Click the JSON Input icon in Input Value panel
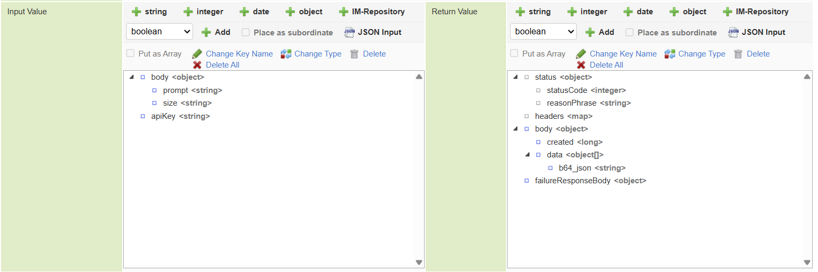 click(x=349, y=32)
